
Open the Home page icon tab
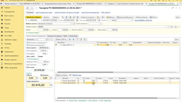tap(1, 4)
